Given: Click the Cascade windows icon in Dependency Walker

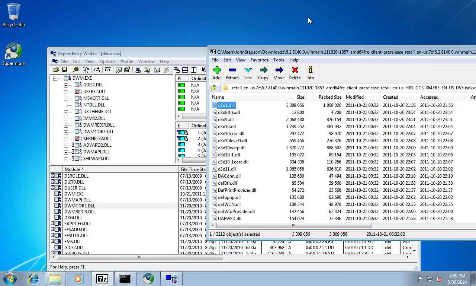Looking at the screenshot, I should (x=177, y=70).
